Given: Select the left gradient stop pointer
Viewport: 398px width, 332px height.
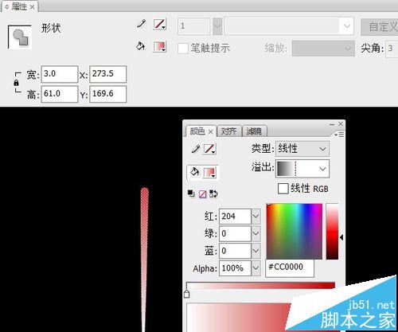Looking at the screenshot, I should (x=187, y=294).
